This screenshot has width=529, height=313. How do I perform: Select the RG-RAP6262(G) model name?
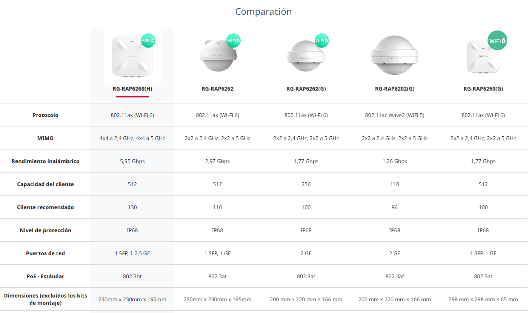306,89
